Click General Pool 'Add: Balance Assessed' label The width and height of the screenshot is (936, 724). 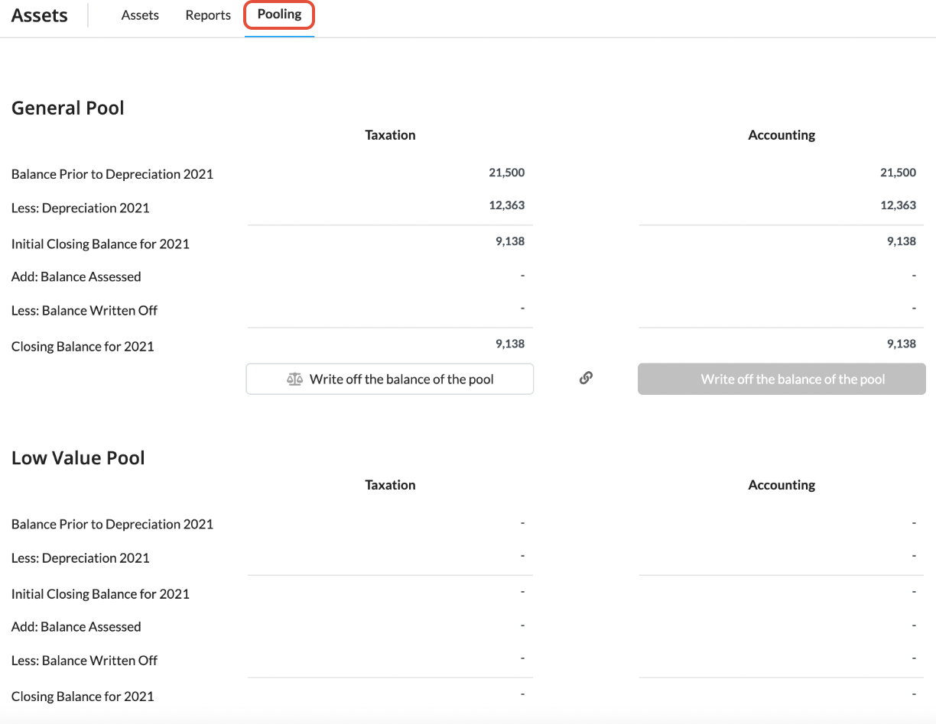[x=76, y=276]
